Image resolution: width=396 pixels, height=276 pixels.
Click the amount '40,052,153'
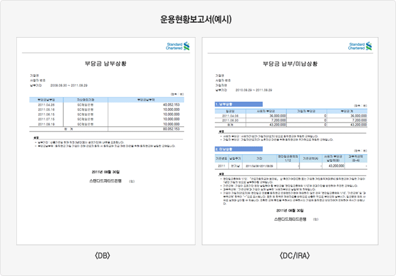[171, 105]
